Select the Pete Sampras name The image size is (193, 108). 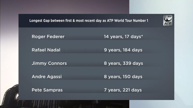pos(47,90)
